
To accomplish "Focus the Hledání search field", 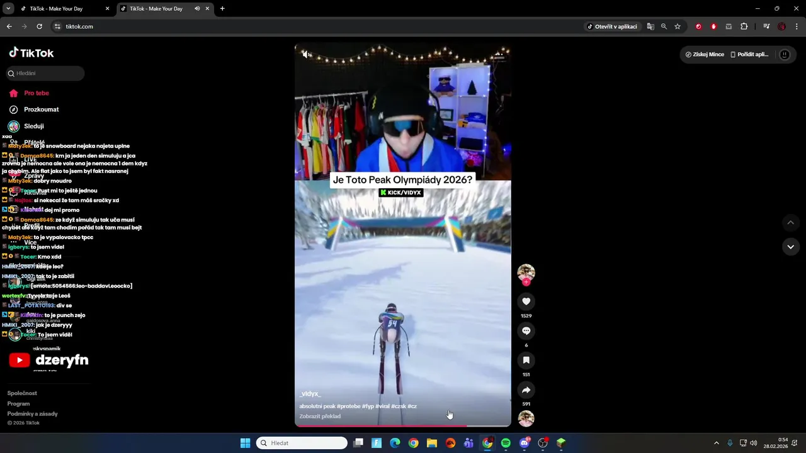I will click(x=45, y=73).
